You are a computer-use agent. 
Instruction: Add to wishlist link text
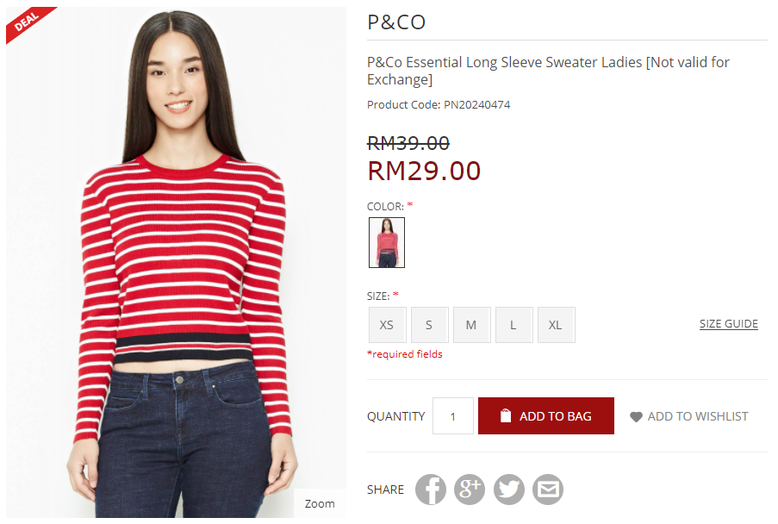[x=698, y=416]
